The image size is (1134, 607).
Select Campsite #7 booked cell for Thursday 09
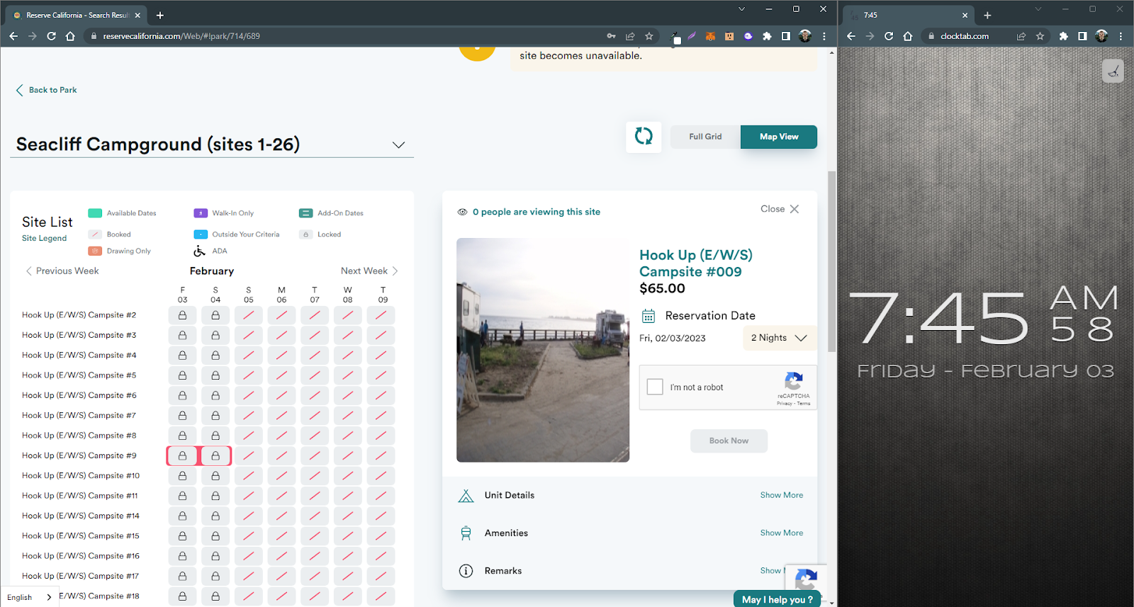(381, 416)
